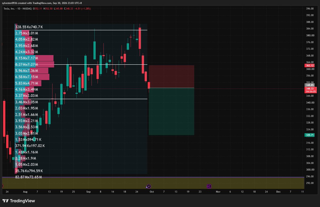Viewport: 320px width, 207px height.
Task: Click the volume total '82.87Mx72.65M'
Action: pos(28,177)
